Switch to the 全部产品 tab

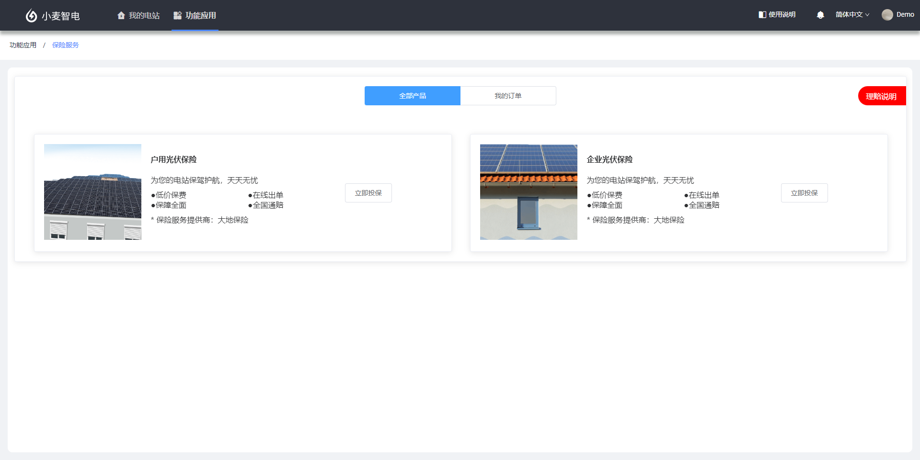[x=412, y=96]
